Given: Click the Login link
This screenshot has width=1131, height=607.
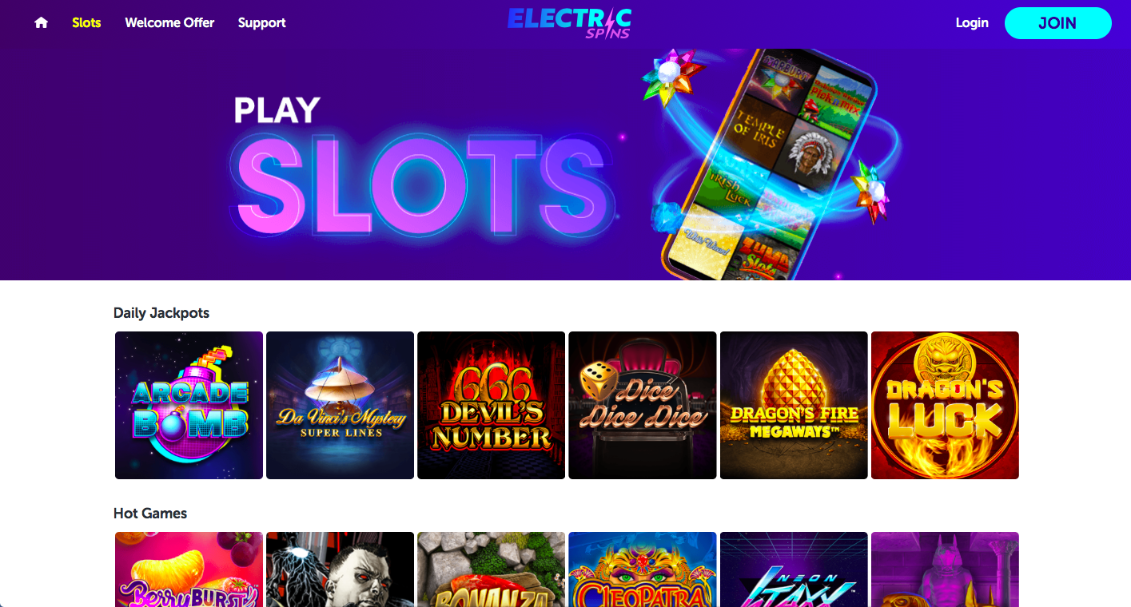Looking at the screenshot, I should [972, 23].
